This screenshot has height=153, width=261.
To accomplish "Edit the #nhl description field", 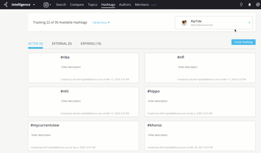I will [71, 101].
